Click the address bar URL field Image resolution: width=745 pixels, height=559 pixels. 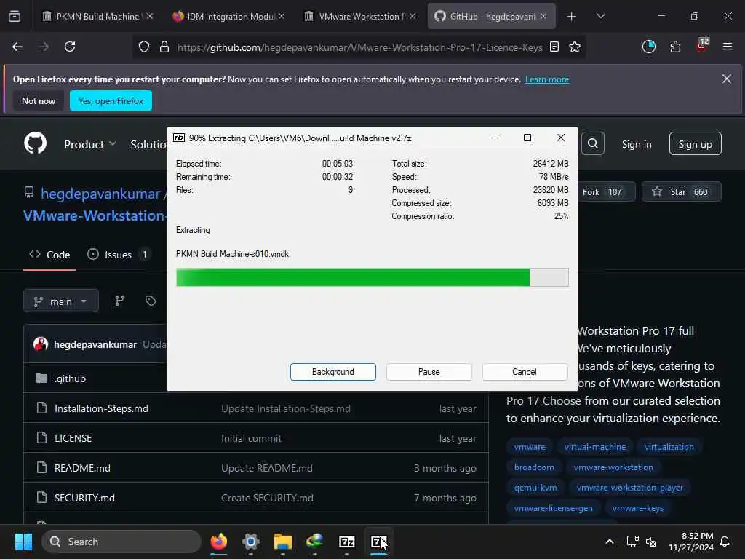tap(359, 47)
